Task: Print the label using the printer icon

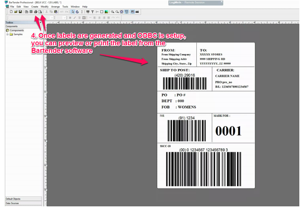Action: click(x=35, y=12)
